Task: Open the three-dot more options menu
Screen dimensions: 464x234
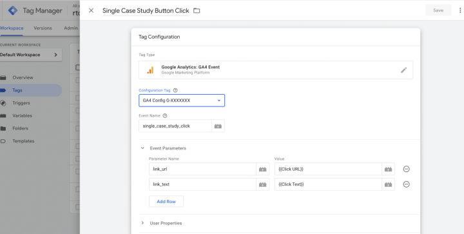Action: [460, 10]
